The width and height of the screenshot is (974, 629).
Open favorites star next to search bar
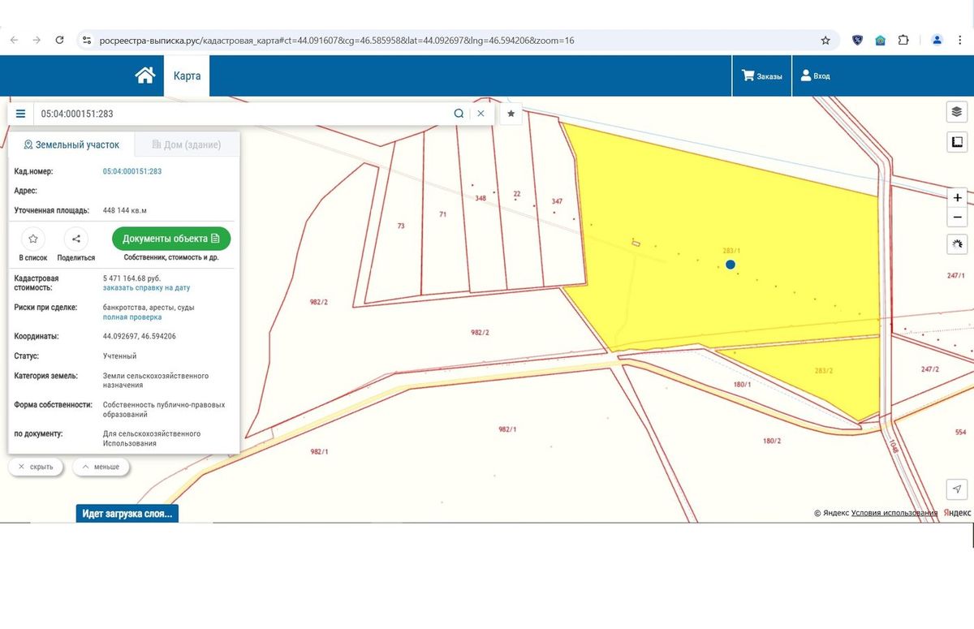pos(511,114)
